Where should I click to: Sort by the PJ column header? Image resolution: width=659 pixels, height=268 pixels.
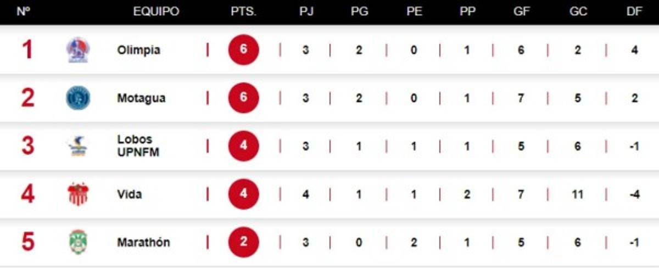pos(306,12)
